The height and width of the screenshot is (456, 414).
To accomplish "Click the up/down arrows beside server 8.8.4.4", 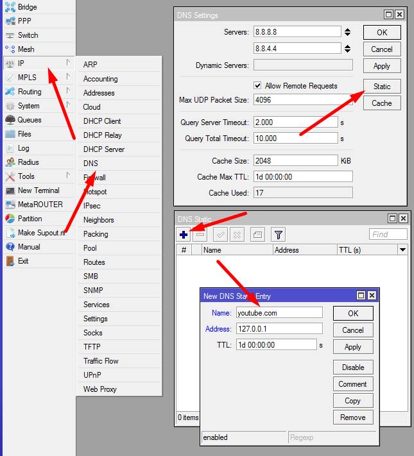I will 347,49.
